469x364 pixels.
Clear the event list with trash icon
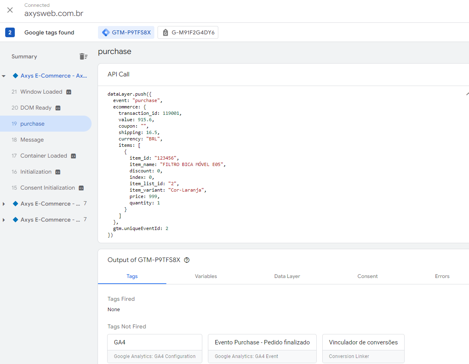point(84,56)
